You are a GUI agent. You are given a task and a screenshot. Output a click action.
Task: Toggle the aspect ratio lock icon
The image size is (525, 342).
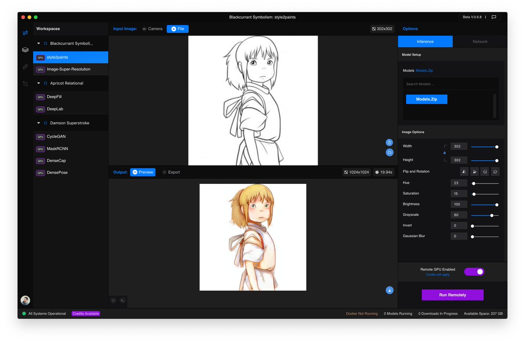(x=444, y=153)
